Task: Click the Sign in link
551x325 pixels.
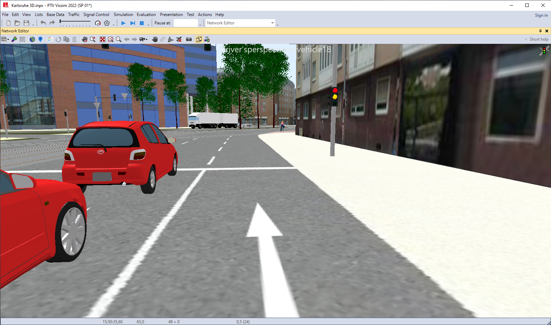Action: pos(541,15)
